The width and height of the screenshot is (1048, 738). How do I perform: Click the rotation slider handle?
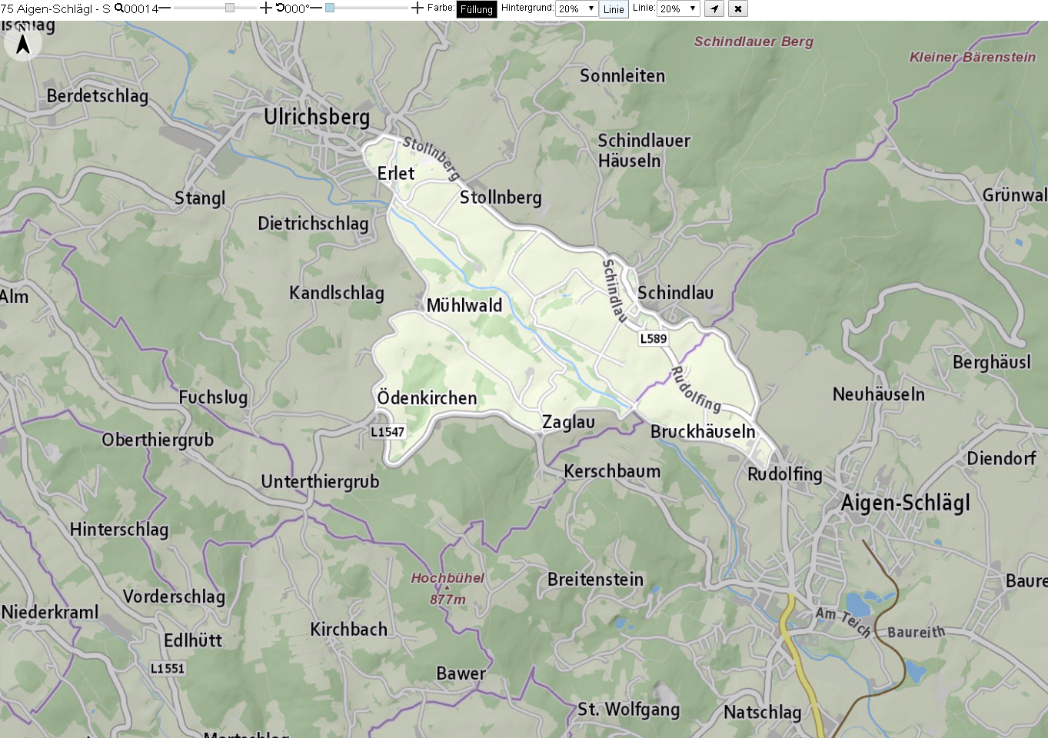click(330, 8)
